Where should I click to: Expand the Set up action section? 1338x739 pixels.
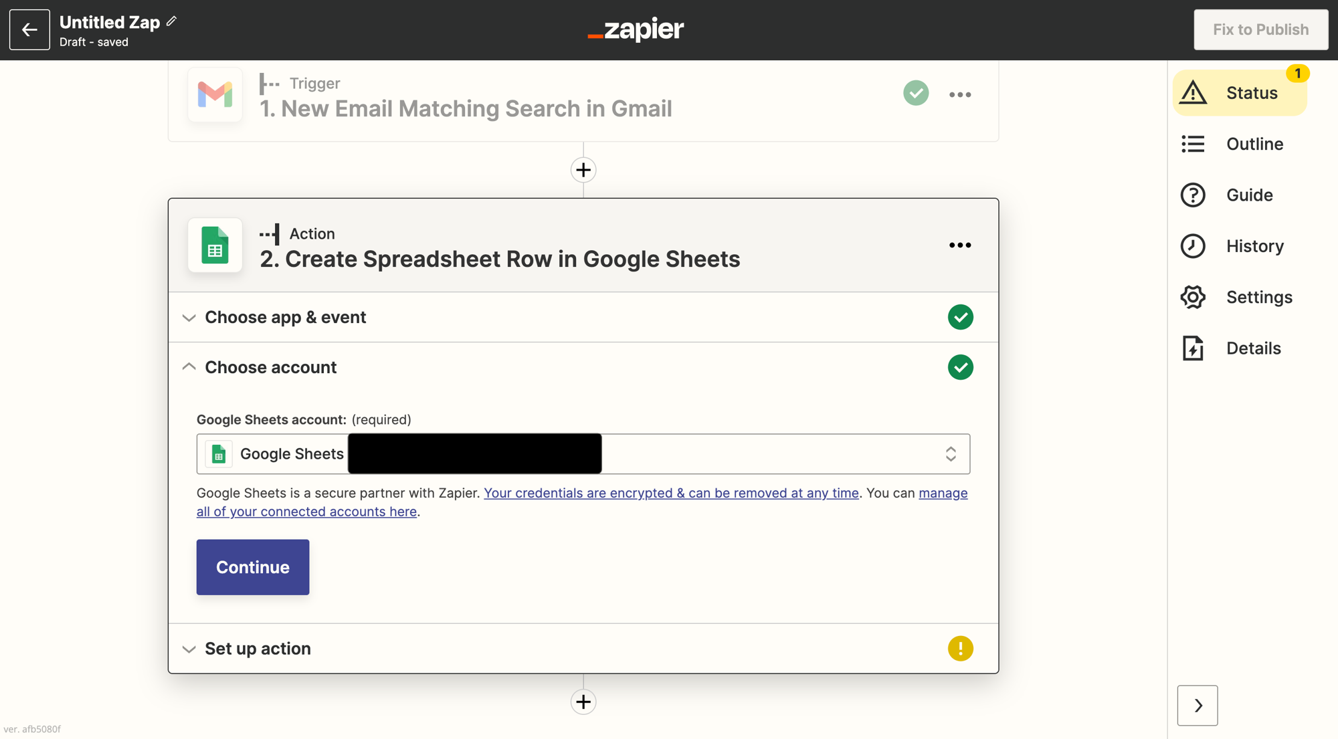click(258, 649)
